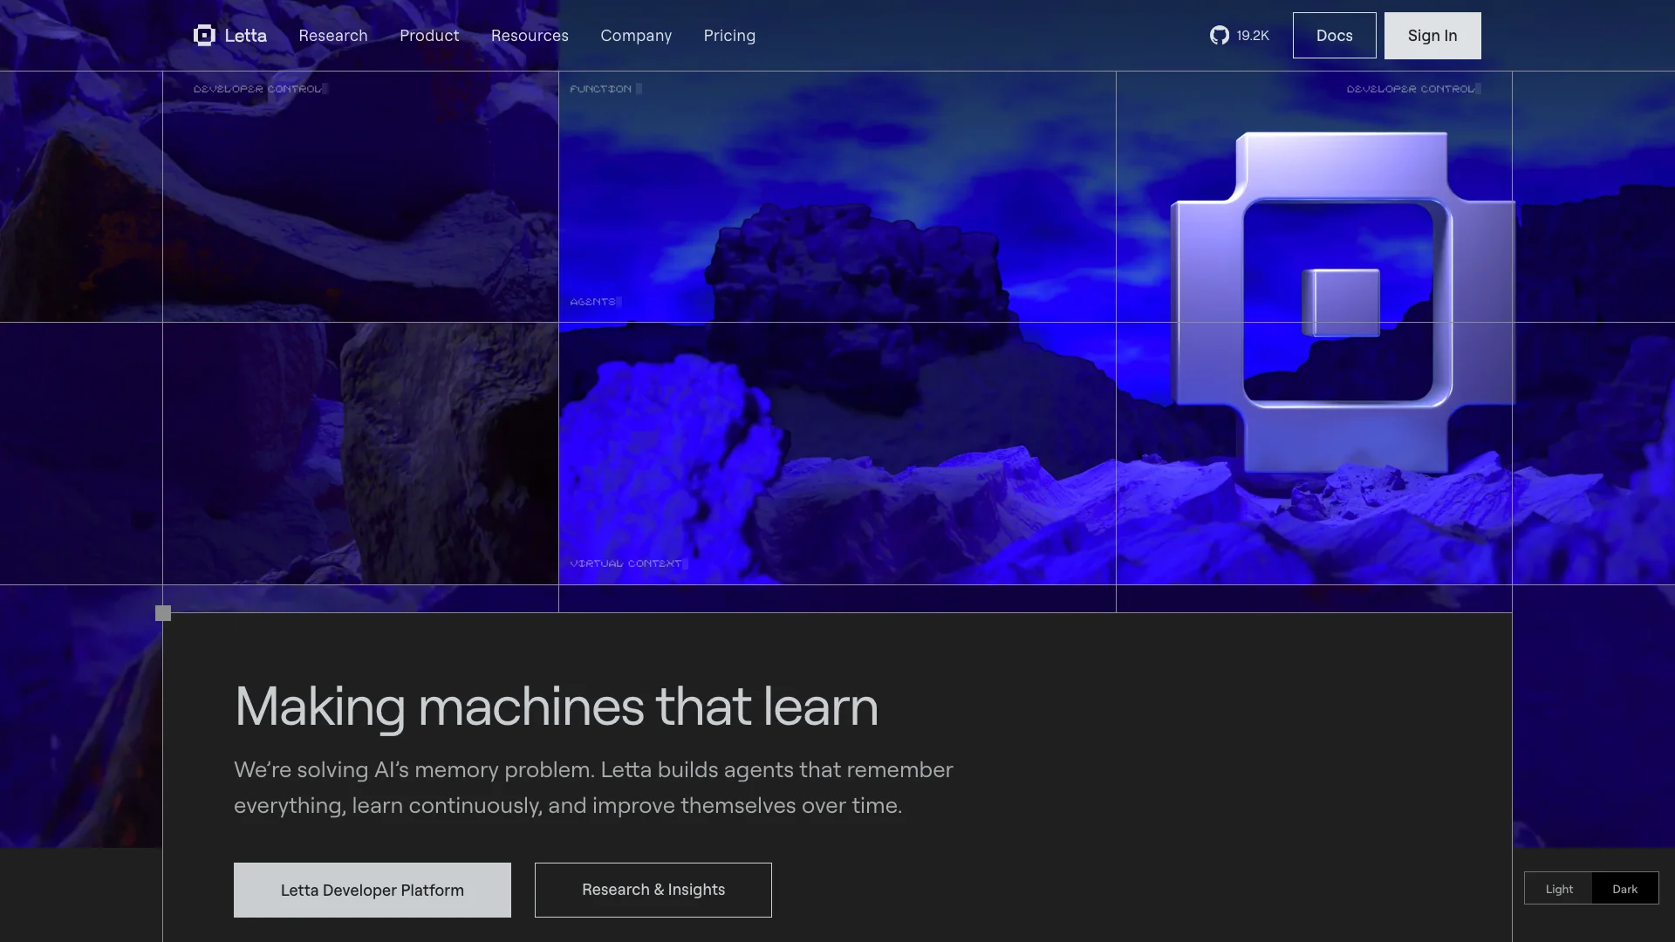Switch theme to Light mode
Screen dimensions: 1675x942
tap(1558, 889)
